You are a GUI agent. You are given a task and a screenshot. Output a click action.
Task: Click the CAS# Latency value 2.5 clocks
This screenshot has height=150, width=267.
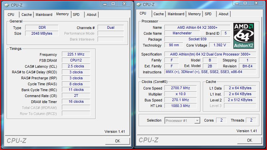coord(76,66)
